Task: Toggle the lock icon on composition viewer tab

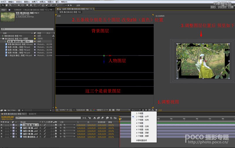Action: pyautogui.click(x=60, y=9)
